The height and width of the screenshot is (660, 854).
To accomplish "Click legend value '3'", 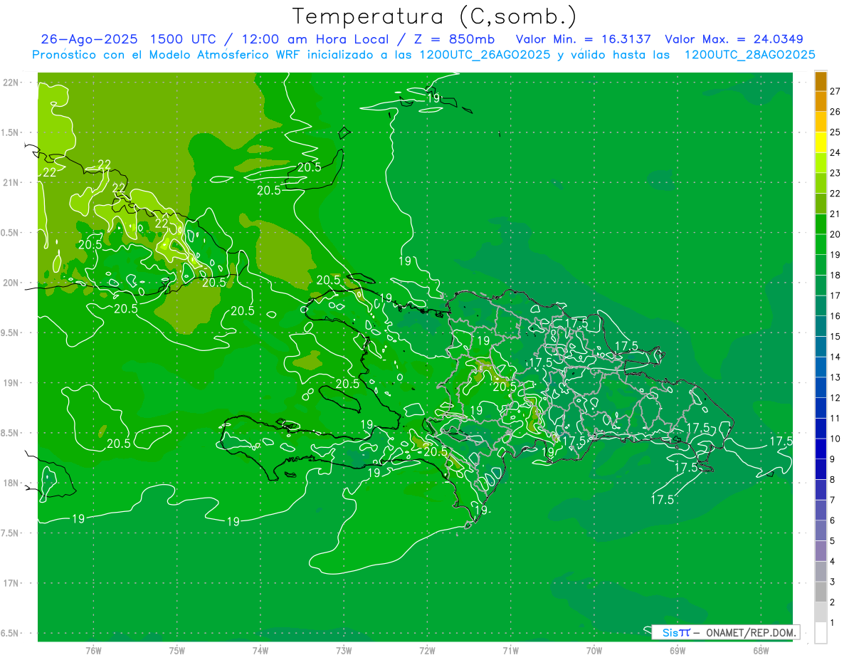I will pos(832,582).
